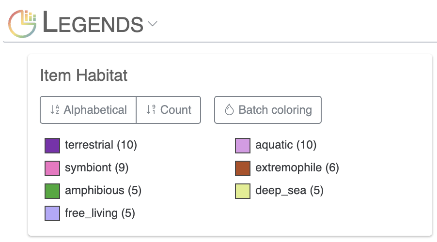The height and width of the screenshot is (242, 437).
Task: Edit the free_living light-blue color swatch
Action: pos(52,213)
